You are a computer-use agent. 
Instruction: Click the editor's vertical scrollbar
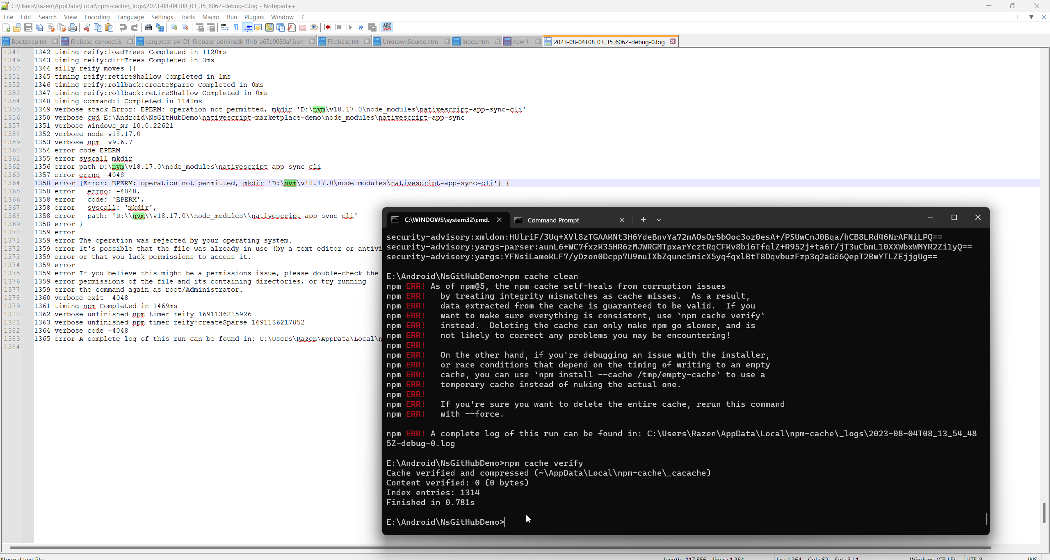pos(1044,512)
